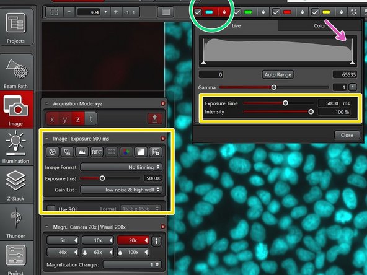Click the green channel up-down arrows
This screenshot has height=275, width=367.
(x=263, y=12)
